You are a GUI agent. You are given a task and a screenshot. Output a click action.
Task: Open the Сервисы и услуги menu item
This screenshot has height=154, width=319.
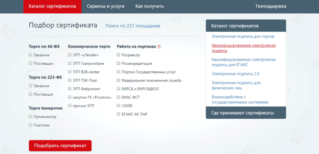106,6
